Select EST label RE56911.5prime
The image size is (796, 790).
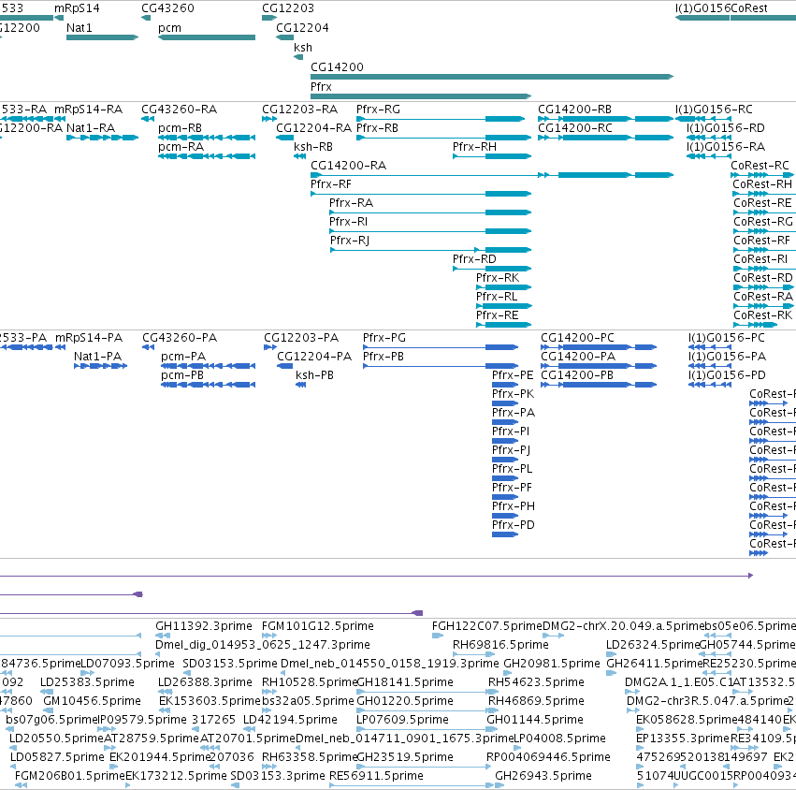pos(377,776)
